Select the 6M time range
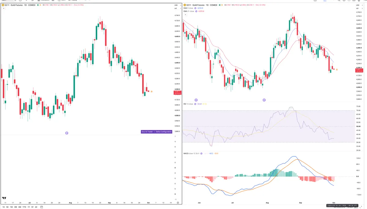 pyautogui.click(x=20, y=207)
